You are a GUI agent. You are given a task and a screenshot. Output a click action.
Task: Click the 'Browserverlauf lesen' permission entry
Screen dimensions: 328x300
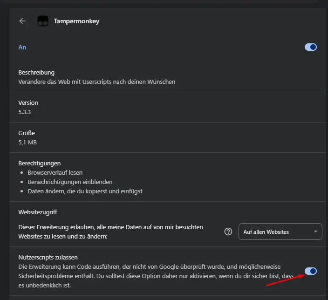(x=55, y=173)
